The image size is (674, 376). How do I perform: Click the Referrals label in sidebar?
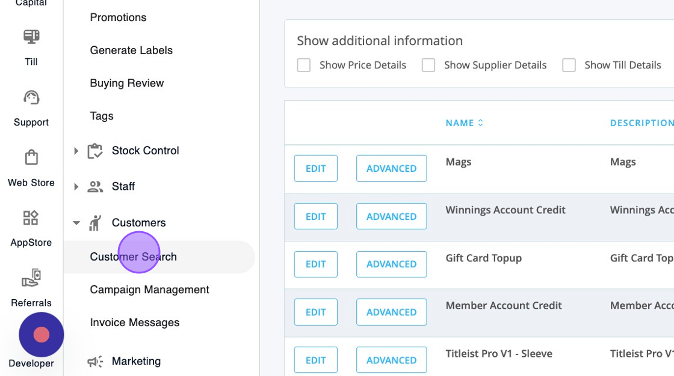(x=31, y=303)
